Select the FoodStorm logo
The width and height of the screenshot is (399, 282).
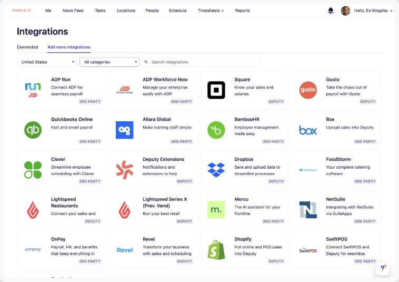click(308, 170)
